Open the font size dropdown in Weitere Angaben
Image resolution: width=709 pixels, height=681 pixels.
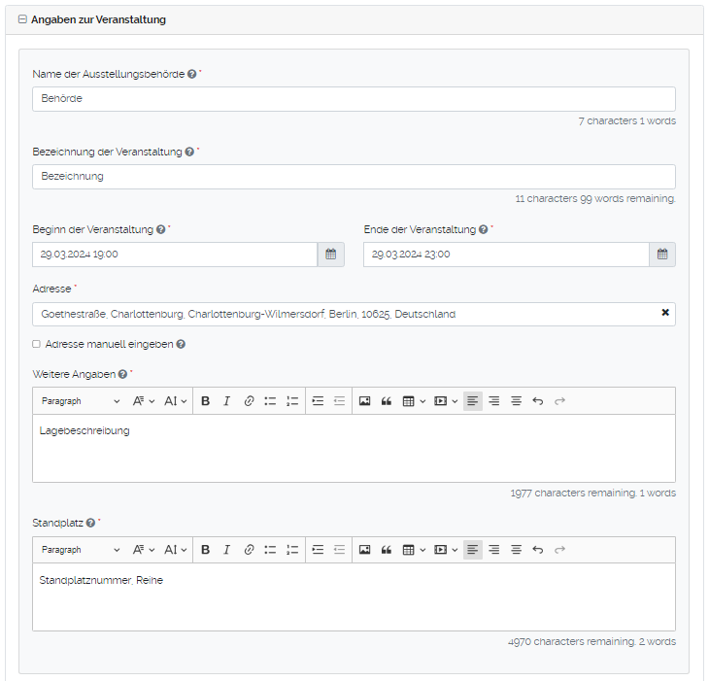[x=175, y=401]
